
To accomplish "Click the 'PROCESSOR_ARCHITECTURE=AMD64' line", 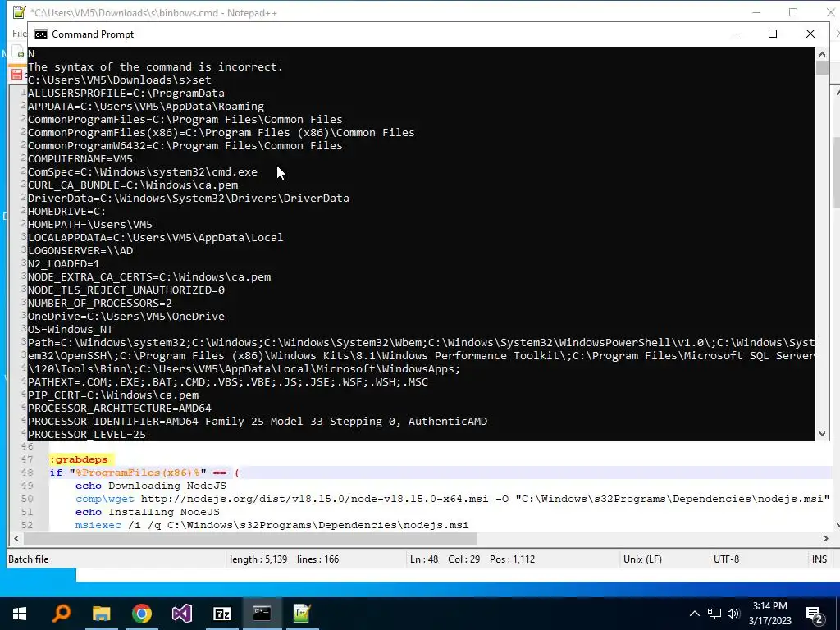I will point(120,409).
